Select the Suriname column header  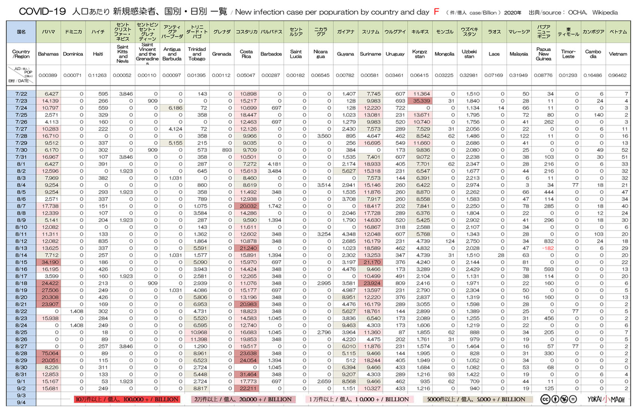pyautogui.click(x=370, y=54)
